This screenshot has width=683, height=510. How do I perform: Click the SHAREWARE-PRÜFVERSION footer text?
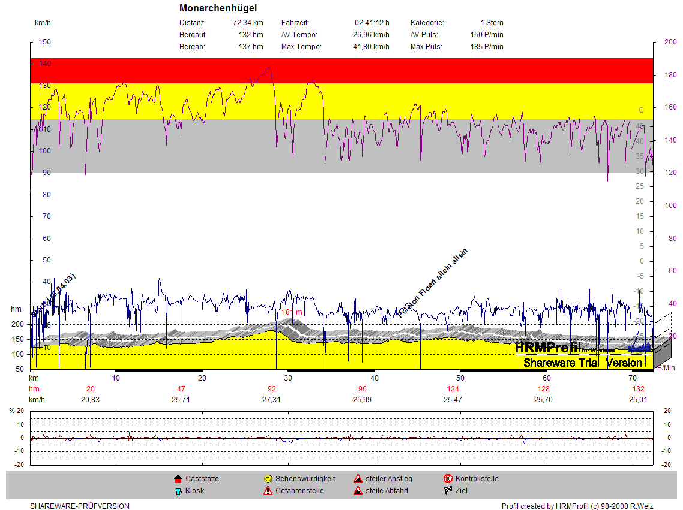(80, 506)
